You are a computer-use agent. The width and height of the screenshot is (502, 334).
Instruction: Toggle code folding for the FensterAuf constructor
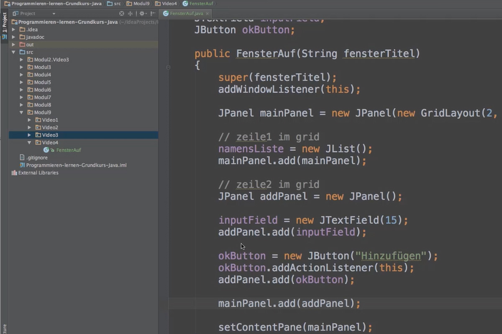[x=168, y=67]
